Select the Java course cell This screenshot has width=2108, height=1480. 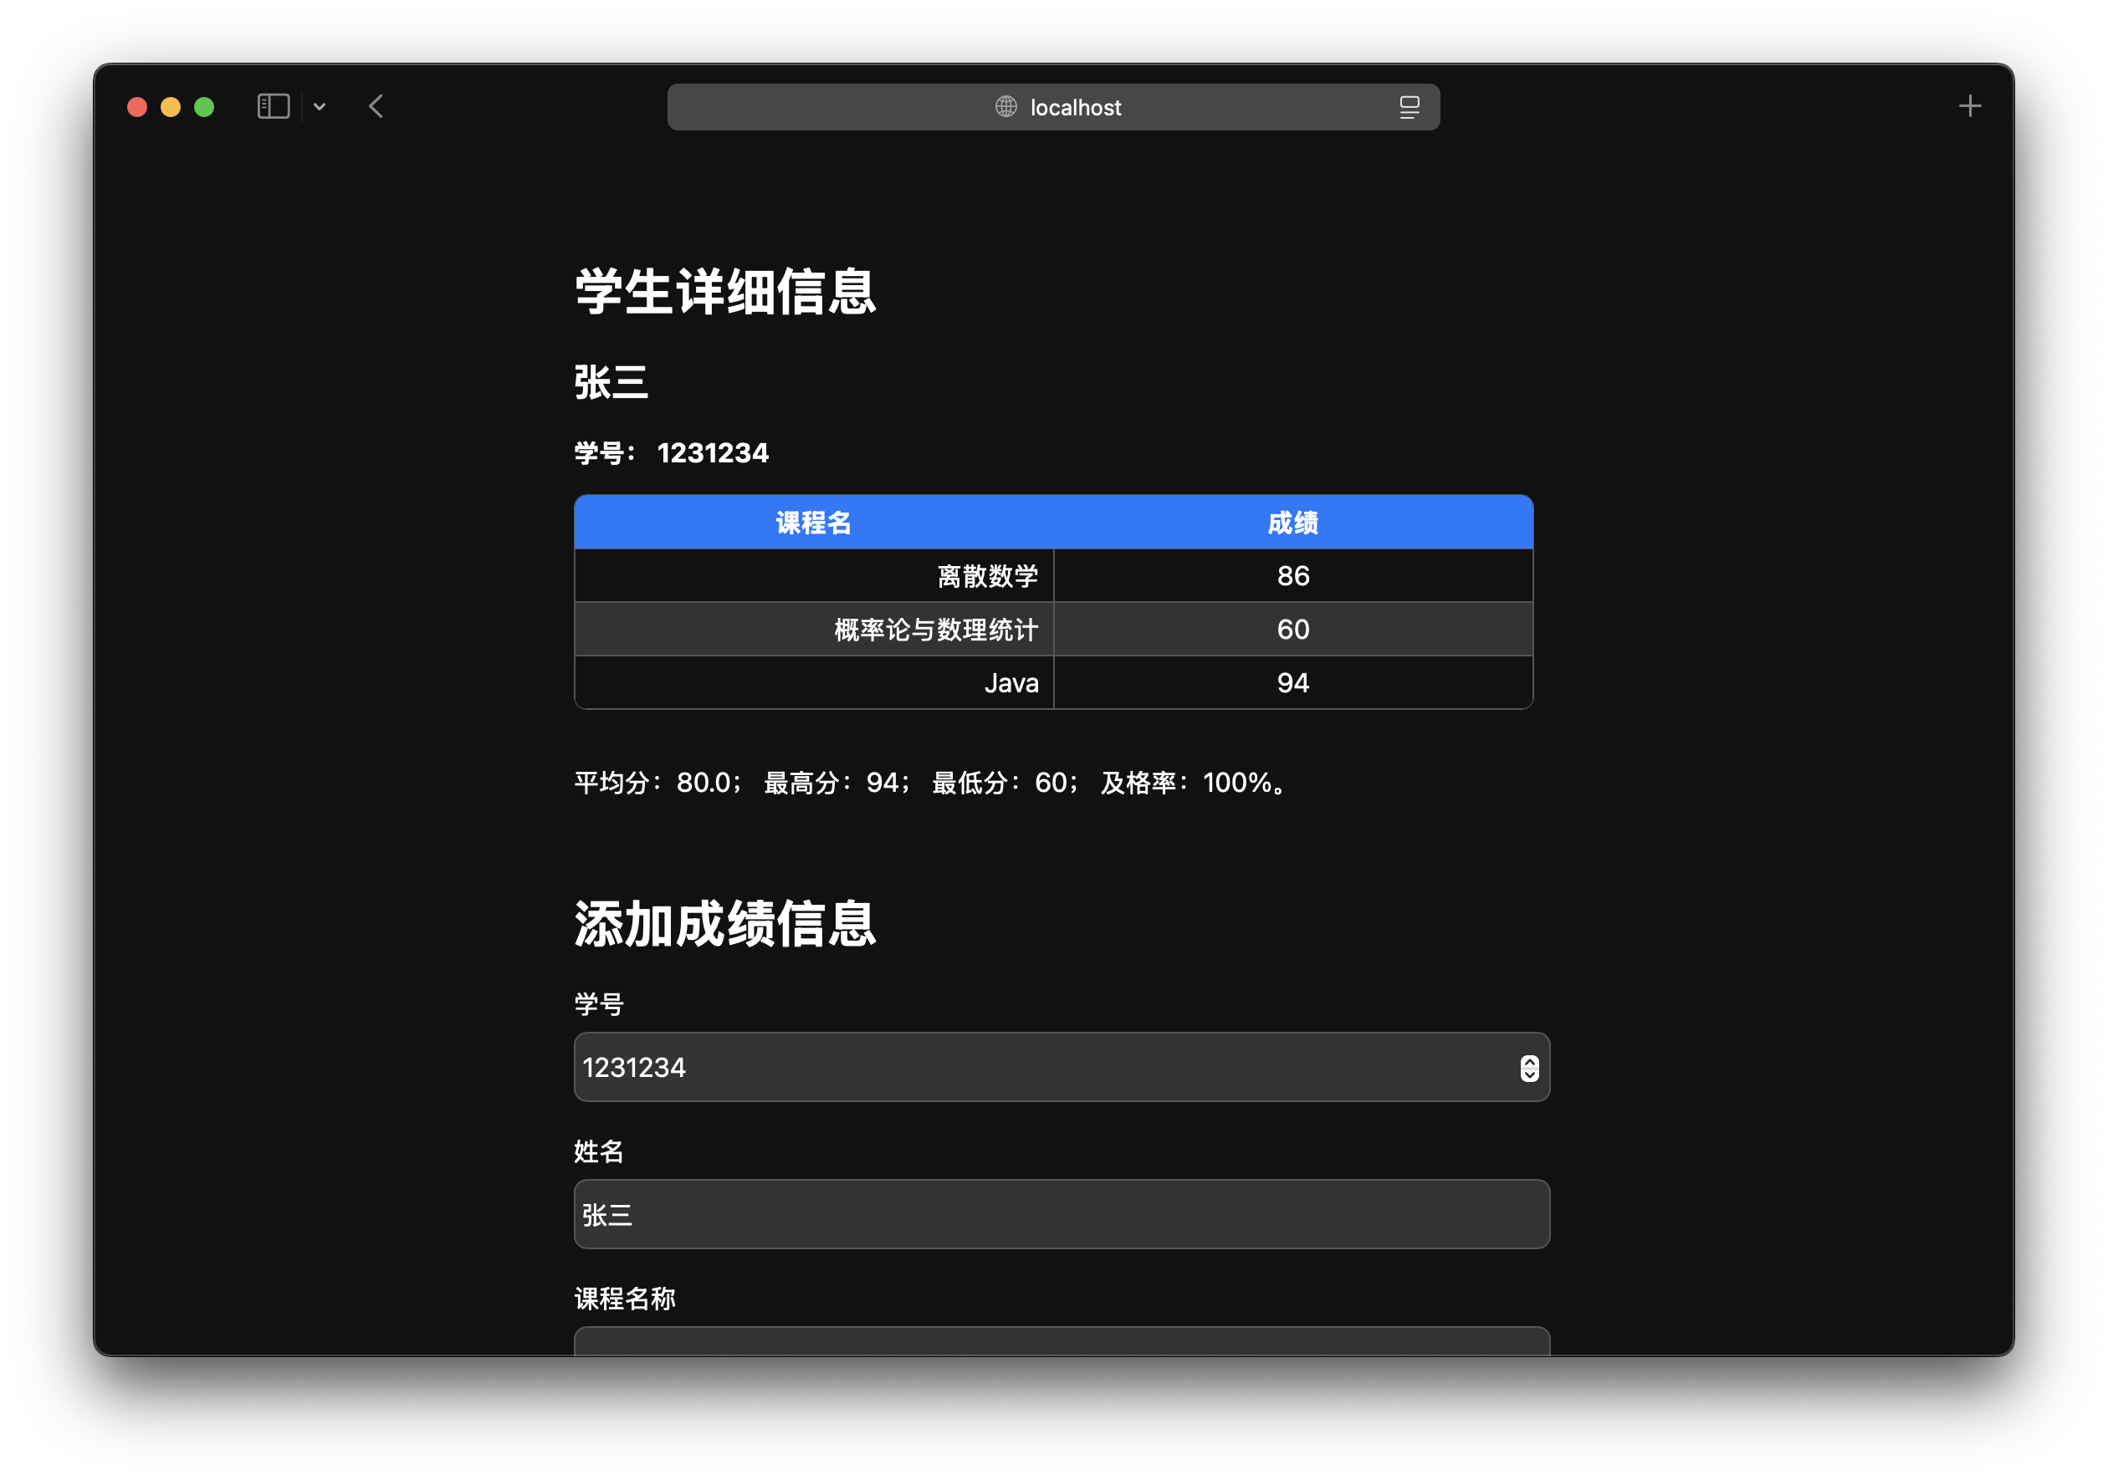(x=813, y=682)
